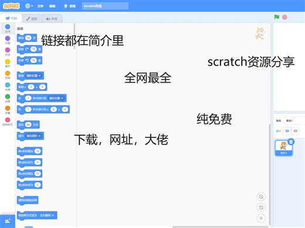Click 0 value in 将x坐标设为 block

tap(38, 162)
